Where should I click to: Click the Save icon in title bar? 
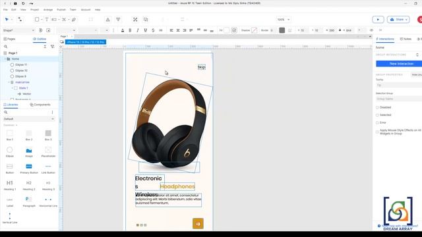pyautogui.click(x=15, y=3)
